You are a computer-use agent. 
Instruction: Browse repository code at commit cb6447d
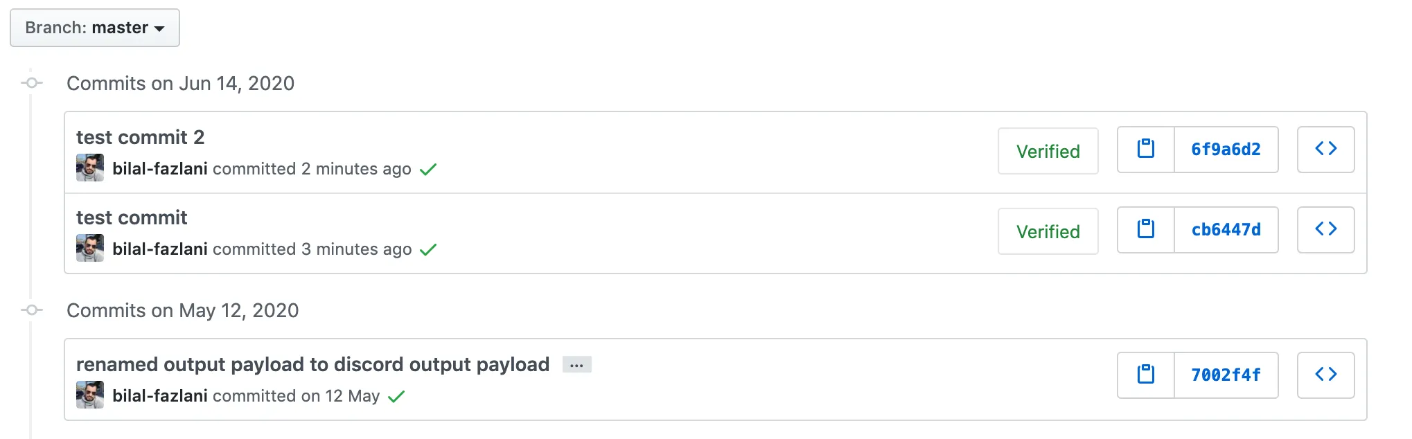[x=1325, y=229]
